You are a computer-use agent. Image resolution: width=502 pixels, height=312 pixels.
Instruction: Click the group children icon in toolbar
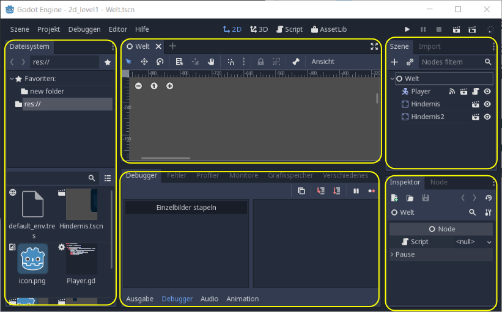coord(276,62)
